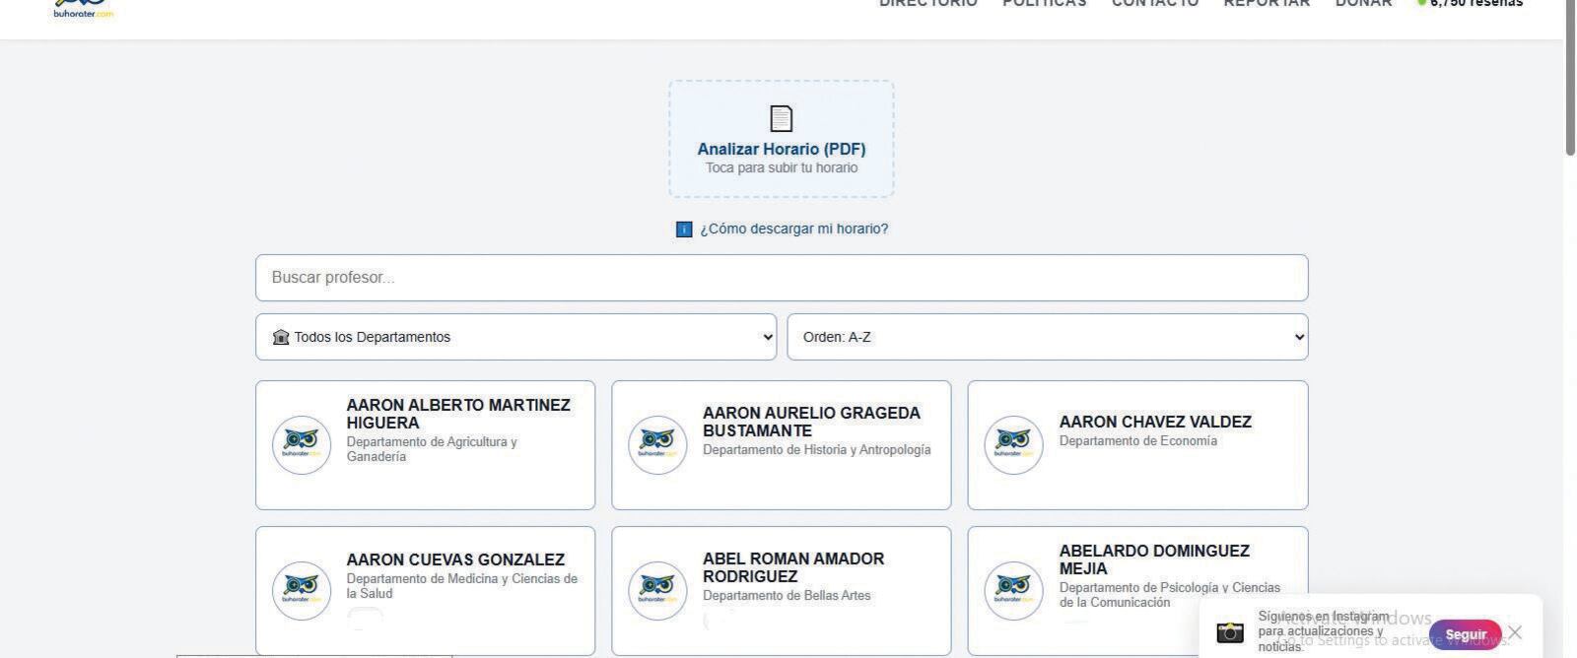Click the blue info icon beside ¿Cómo descargar mi horario?
This screenshot has height=658, width=1577.
pos(684,230)
